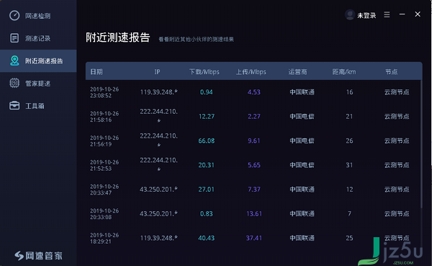
Task: Click the 附近测速报告 location pin icon
Action: pyautogui.click(x=14, y=61)
